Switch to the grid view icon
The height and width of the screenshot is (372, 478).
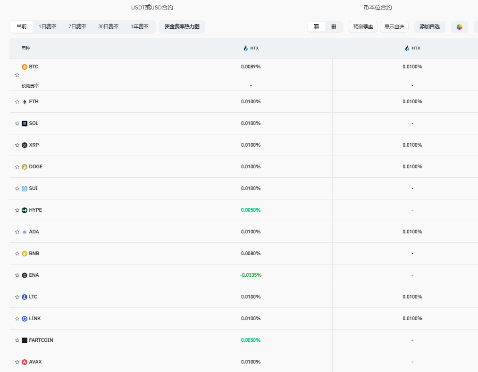(334, 27)
